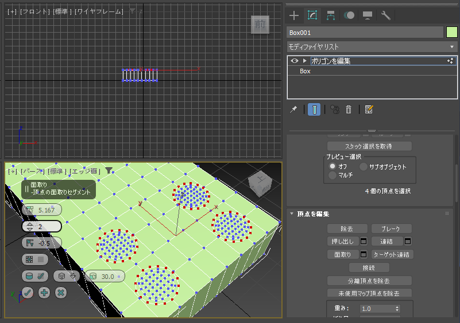The height and width of the screenshot is (323, 460).
Task: Click the 上 ViewCube in perspective viewport
Action: click(x=260, y=184)
